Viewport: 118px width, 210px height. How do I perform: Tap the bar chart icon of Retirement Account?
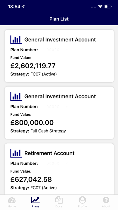coord(16,153)
